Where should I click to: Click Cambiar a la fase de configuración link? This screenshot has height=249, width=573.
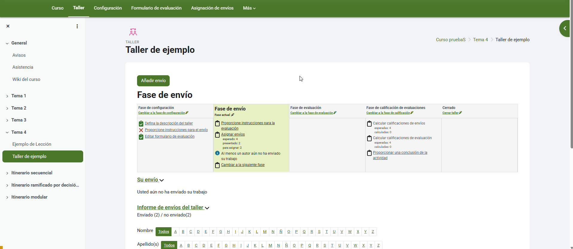click(162, 113)
